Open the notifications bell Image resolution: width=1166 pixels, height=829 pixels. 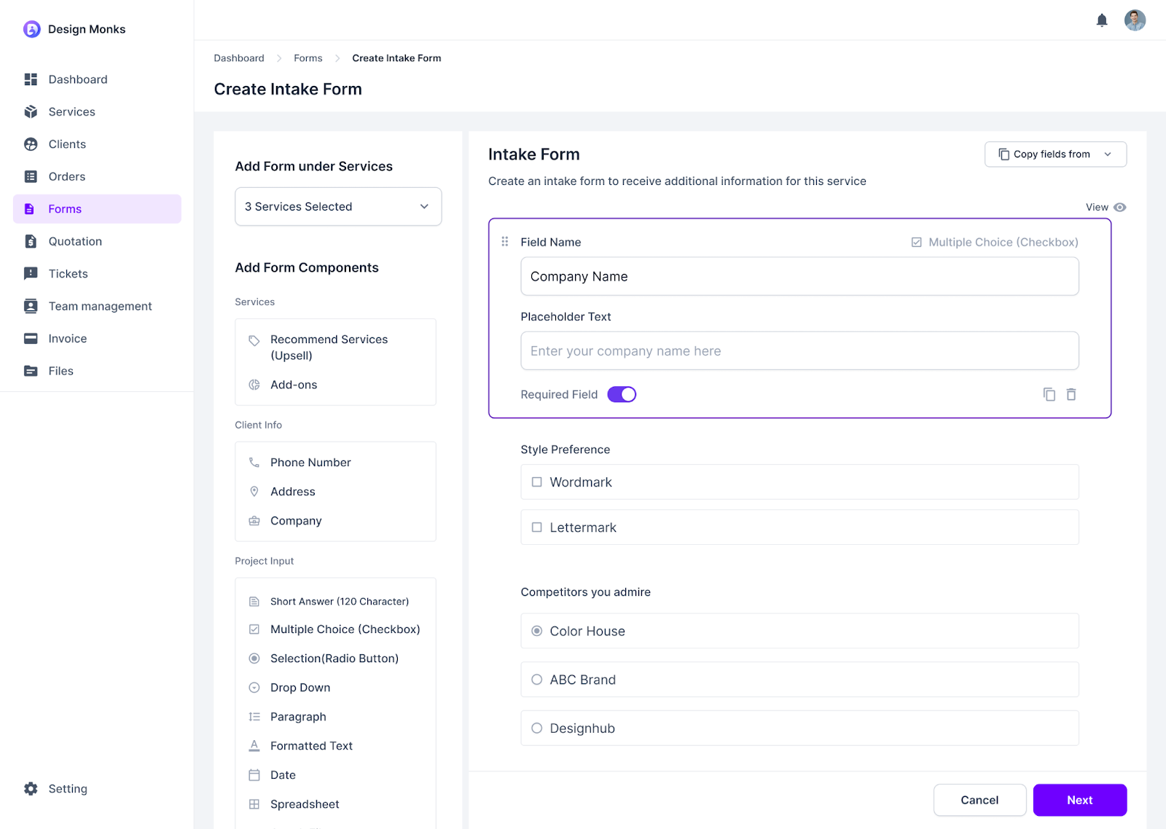(x=1102, y=20)
